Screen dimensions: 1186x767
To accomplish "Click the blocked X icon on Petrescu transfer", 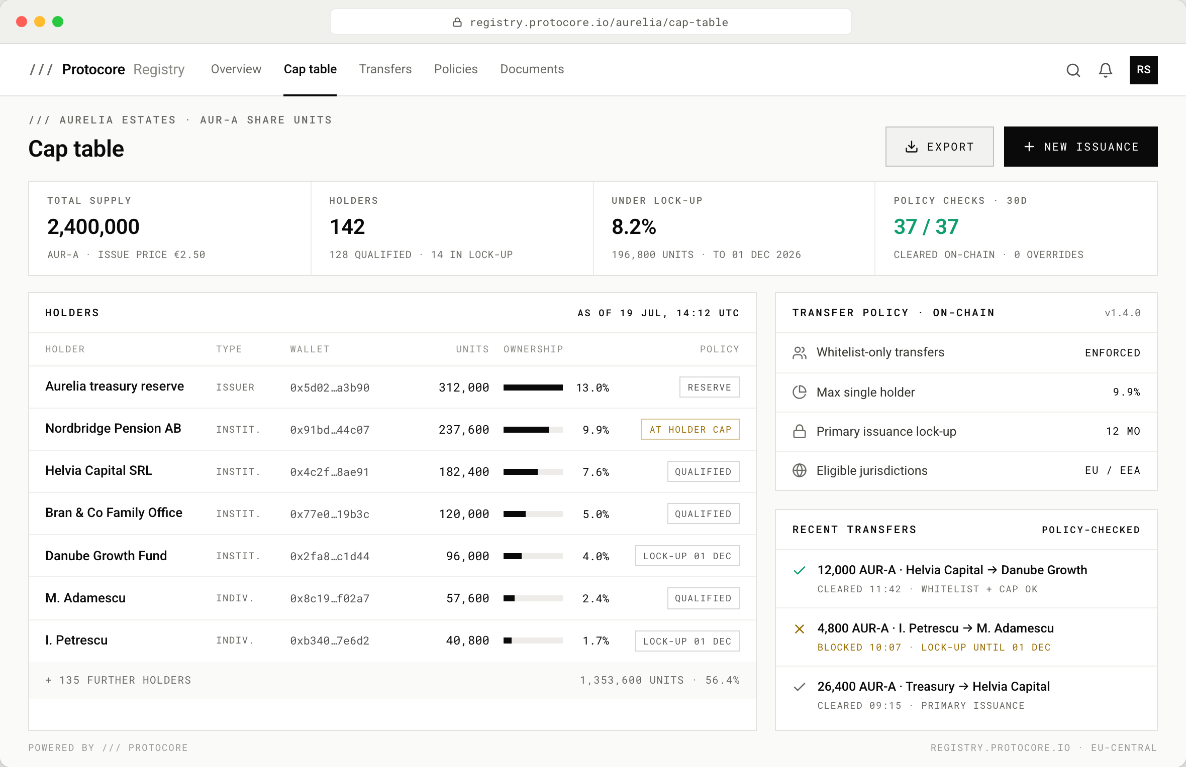I will click(x=800, y=628).
